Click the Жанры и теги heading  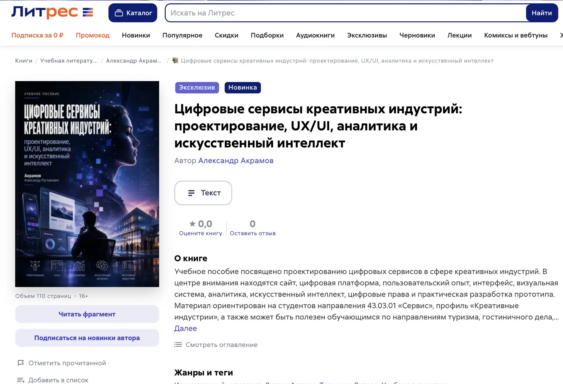(x=204, y=373)
